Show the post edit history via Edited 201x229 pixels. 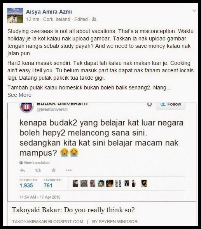tap(81, 19)
